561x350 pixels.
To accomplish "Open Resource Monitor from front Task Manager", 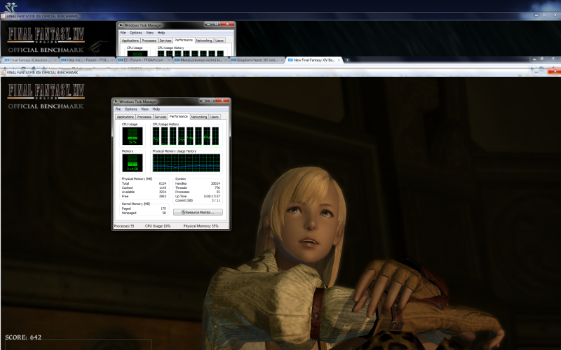I will [x=198, y=212].
